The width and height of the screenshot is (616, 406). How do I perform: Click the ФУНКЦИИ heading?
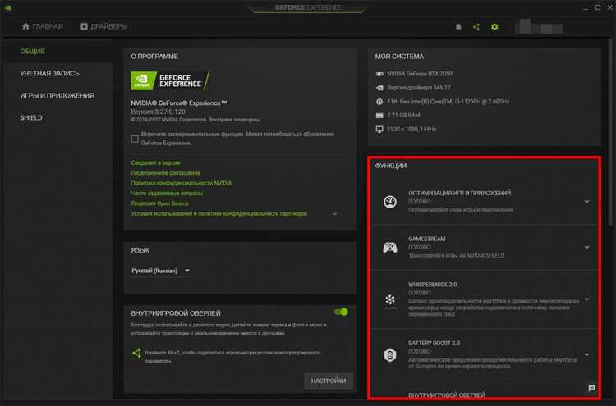pyautogui.click(x=390, y=166)
